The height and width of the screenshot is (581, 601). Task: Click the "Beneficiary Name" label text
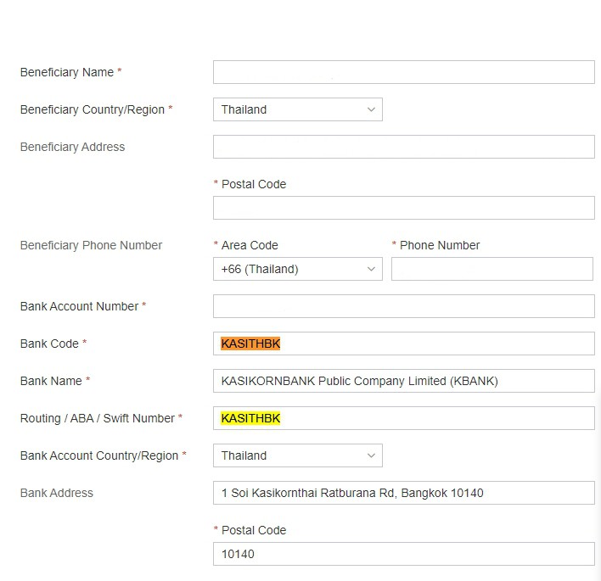[67, 72]
